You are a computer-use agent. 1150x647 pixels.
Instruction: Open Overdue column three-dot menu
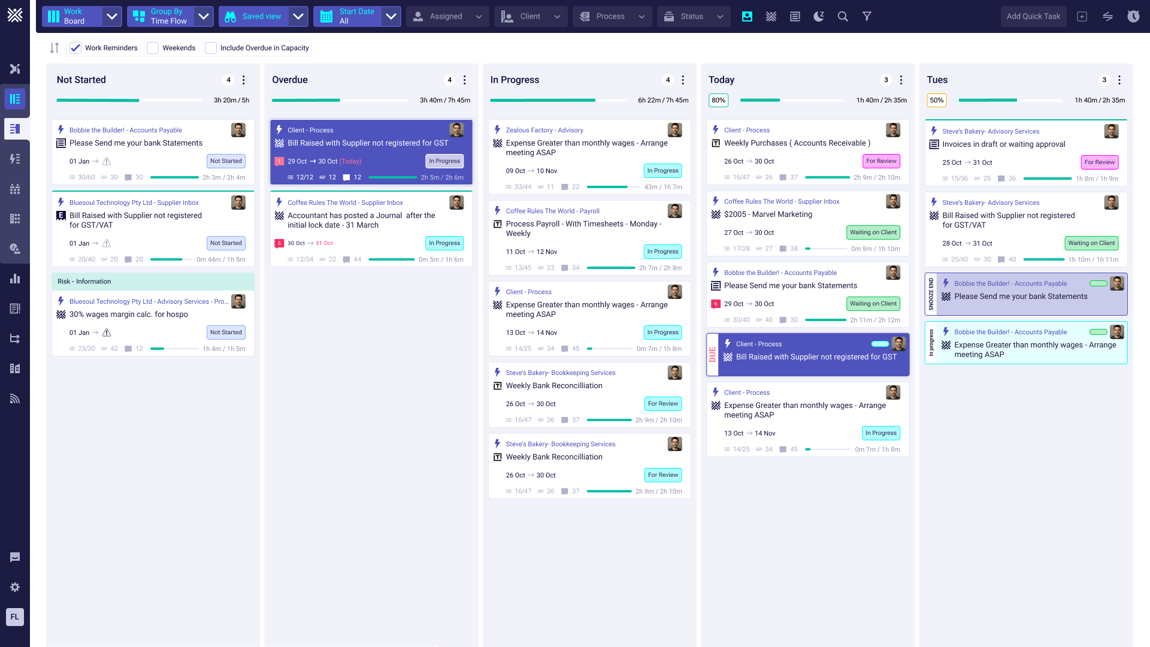pyautogui.click(x=465, y=80)
